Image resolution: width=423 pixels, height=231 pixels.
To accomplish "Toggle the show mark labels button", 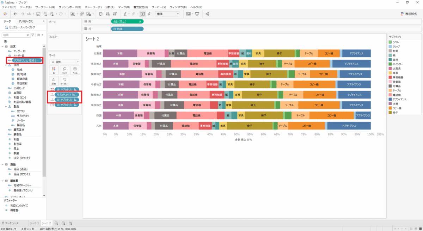I will click(x=142, y=14).
